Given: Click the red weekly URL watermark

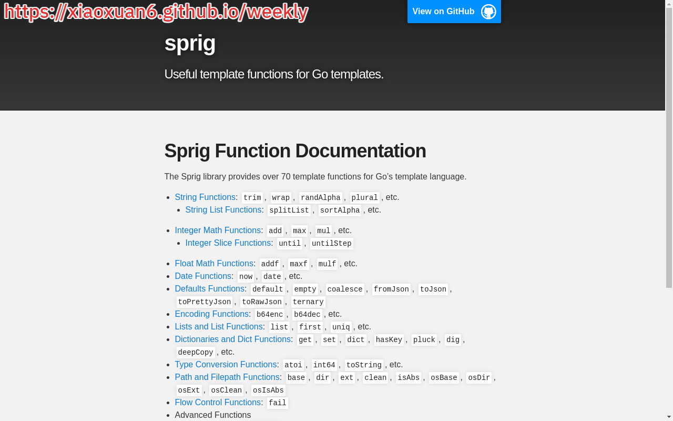Looking at the screenshot, I should click(x=156, y=12).
